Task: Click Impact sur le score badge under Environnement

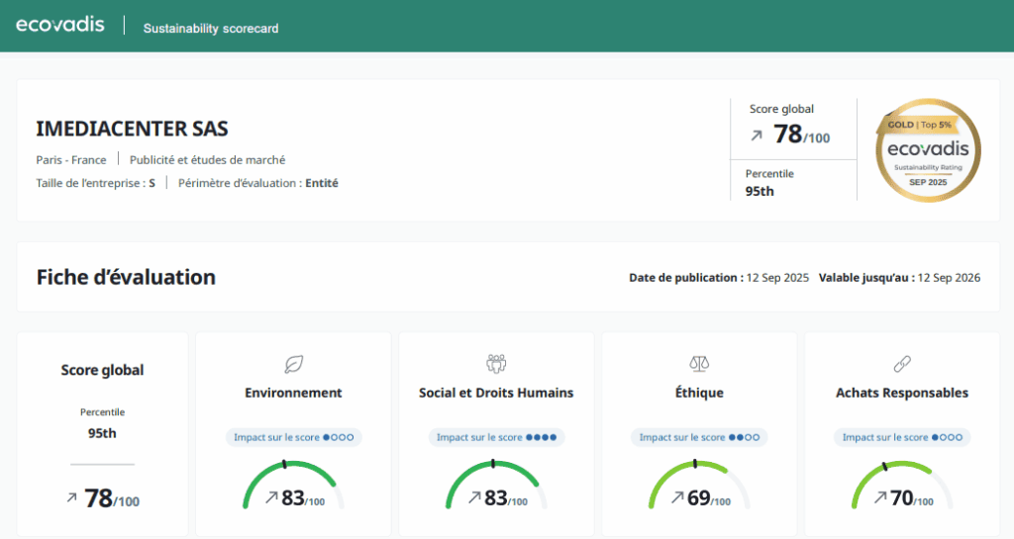Action: click(x=293, y=437)
